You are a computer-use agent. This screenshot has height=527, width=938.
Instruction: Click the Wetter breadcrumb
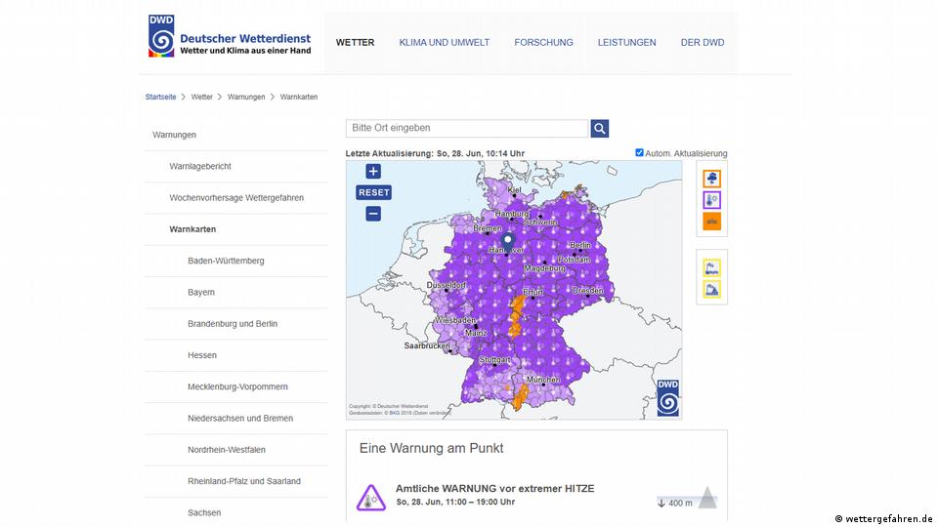point(201,97)
